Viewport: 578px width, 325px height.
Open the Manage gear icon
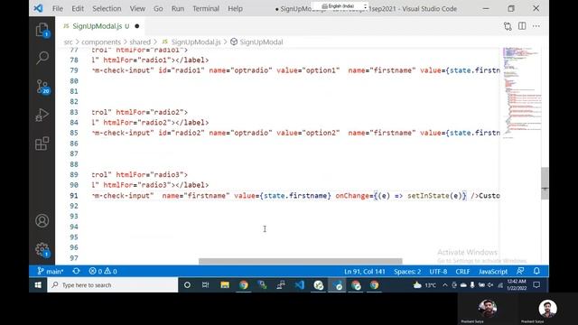tap(42, 249)
